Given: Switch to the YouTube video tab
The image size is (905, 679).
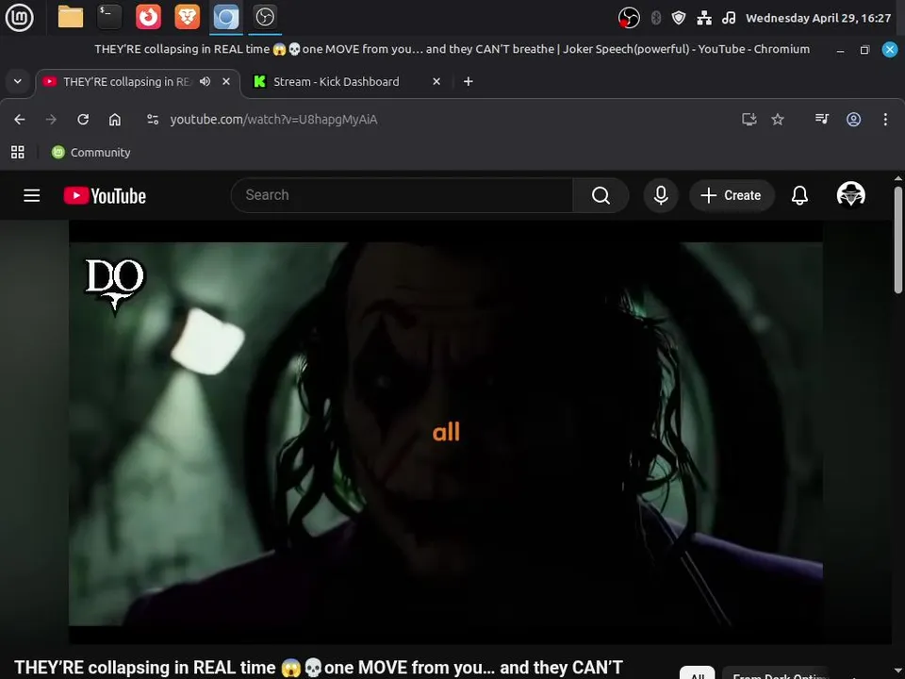Looking at the screenshot, I should [x=126, y=82].
